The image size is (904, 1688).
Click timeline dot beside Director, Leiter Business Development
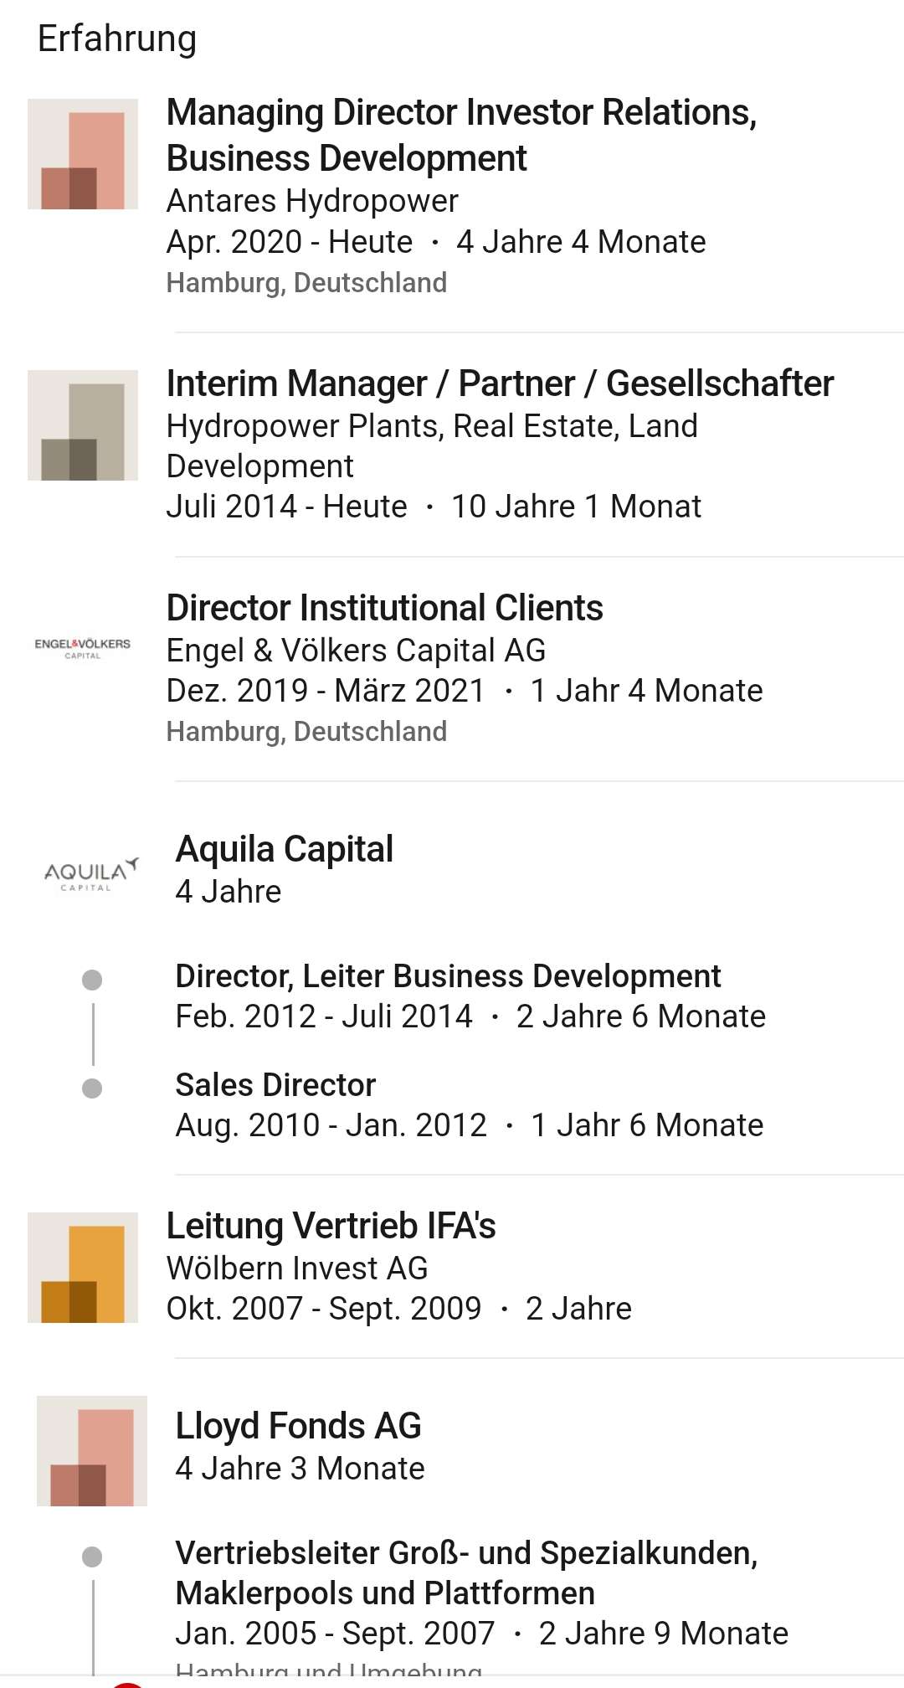[92, 980]
